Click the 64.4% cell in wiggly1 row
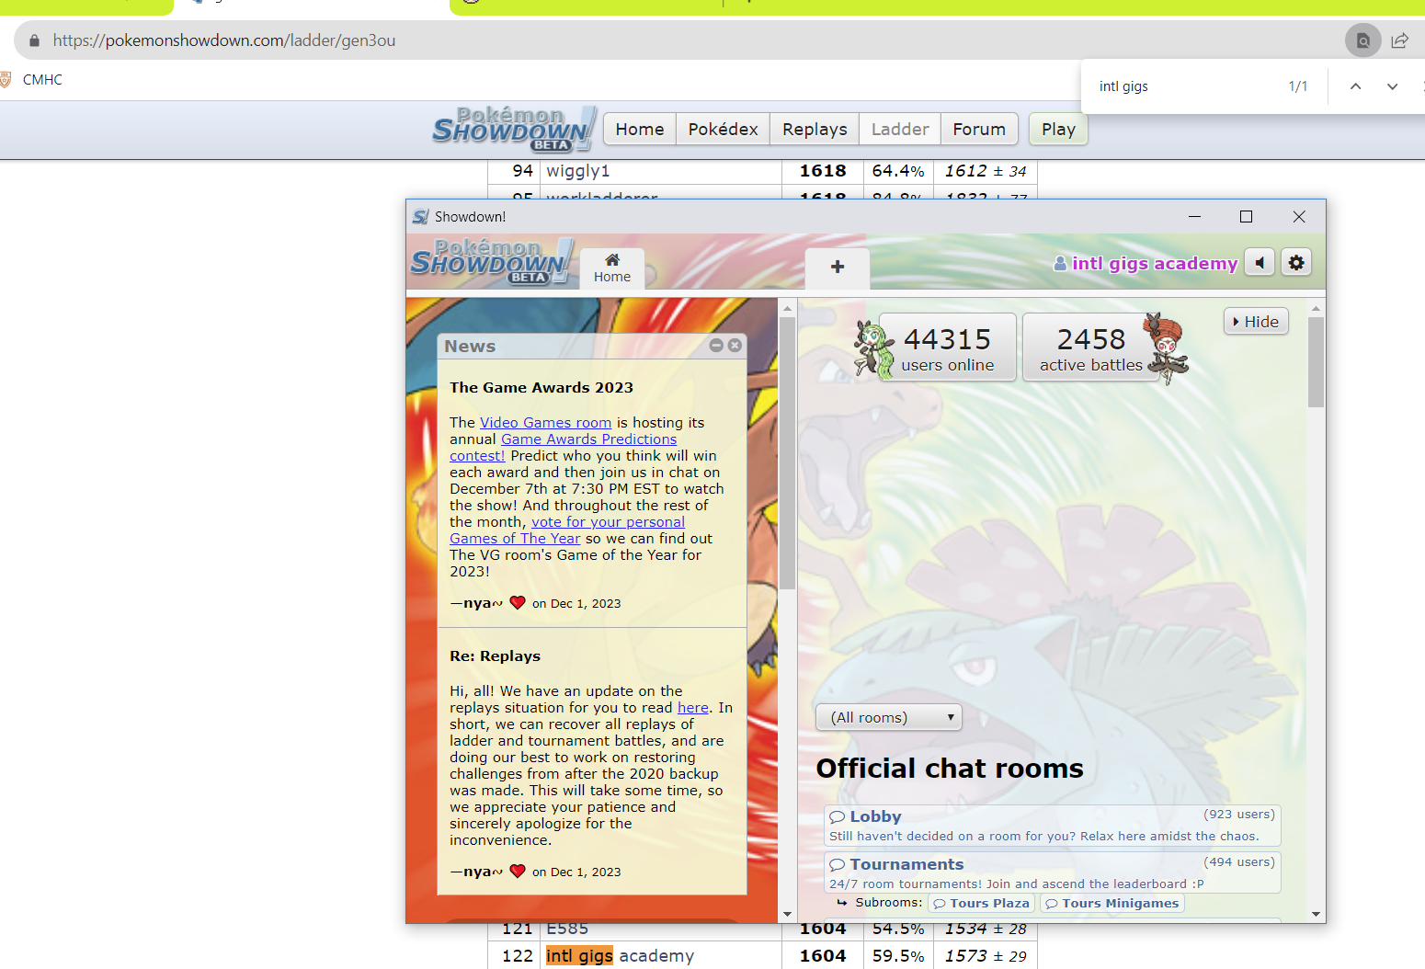Viewport: 1425px width, 969px height. tap(898, 171)
